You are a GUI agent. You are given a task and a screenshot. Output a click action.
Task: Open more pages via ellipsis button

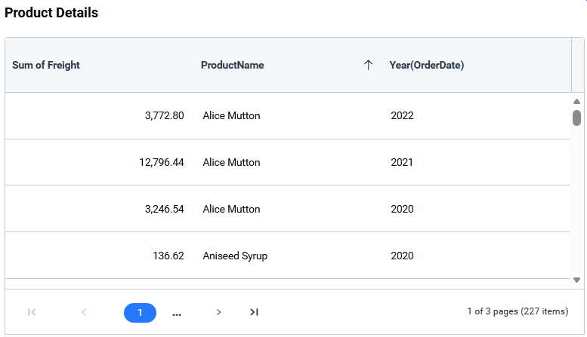177,312
